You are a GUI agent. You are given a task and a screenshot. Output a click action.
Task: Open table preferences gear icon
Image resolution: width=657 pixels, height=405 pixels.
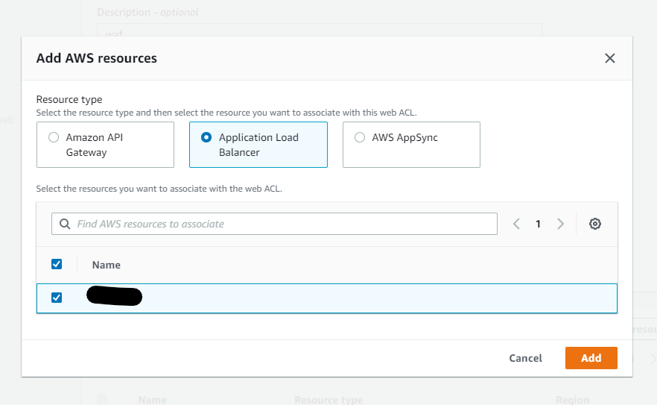[595, 224]
